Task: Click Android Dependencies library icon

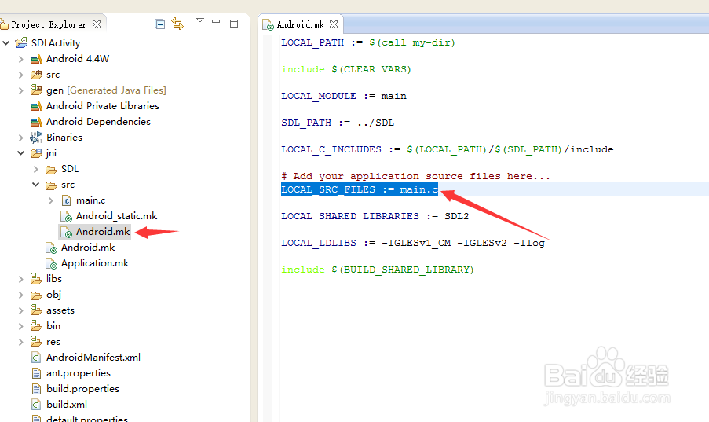Action: point(36,123)
